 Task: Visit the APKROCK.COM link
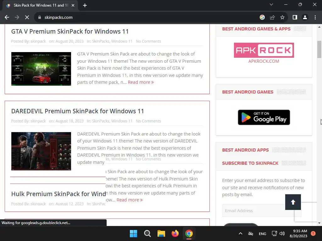[x=264, y=61]
